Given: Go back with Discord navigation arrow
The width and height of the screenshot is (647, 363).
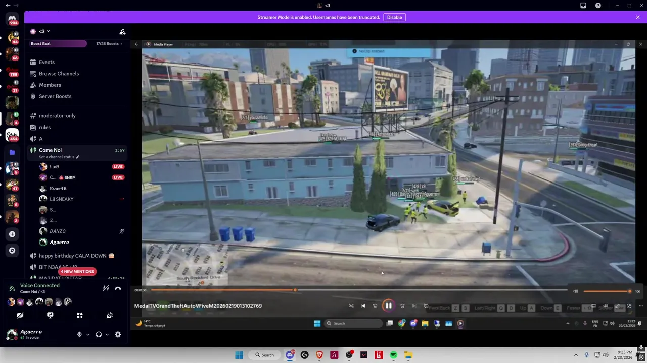Looking at the screenshot, I should (x=8, y=6).
